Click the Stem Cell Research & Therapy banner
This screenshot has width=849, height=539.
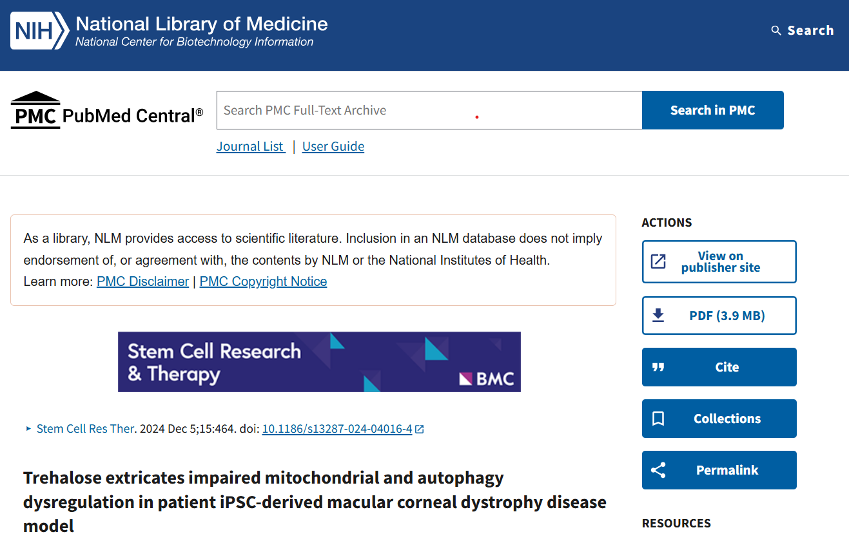319,361
